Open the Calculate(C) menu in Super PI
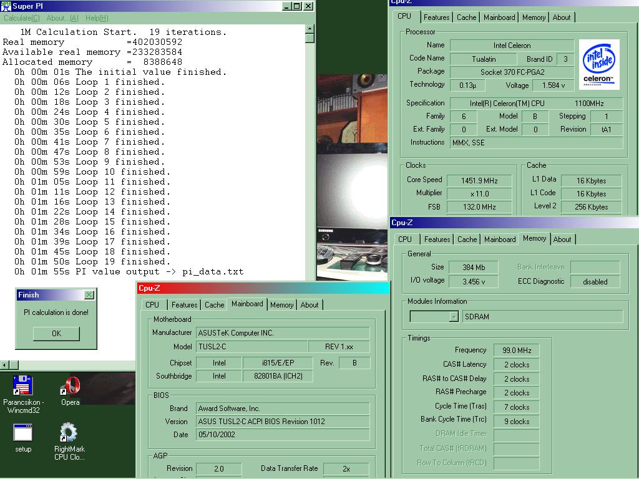The width and height of the screenshot is (639, 479). pos(22,18)
